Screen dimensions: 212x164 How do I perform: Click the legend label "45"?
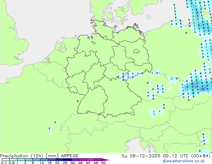point(96,163)
